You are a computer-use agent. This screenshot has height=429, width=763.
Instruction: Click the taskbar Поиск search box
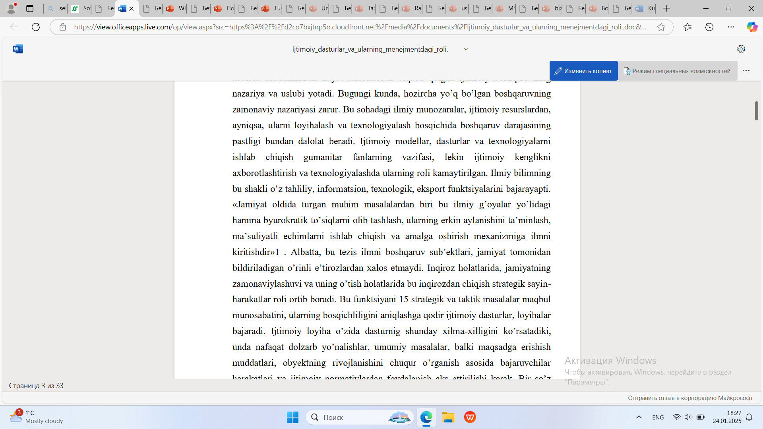[x=360, y=417]
